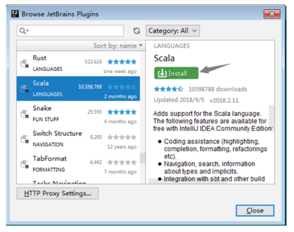Click the Scala star rating in details
This screenshot has width=294, height=232.
tap(168, 89)
